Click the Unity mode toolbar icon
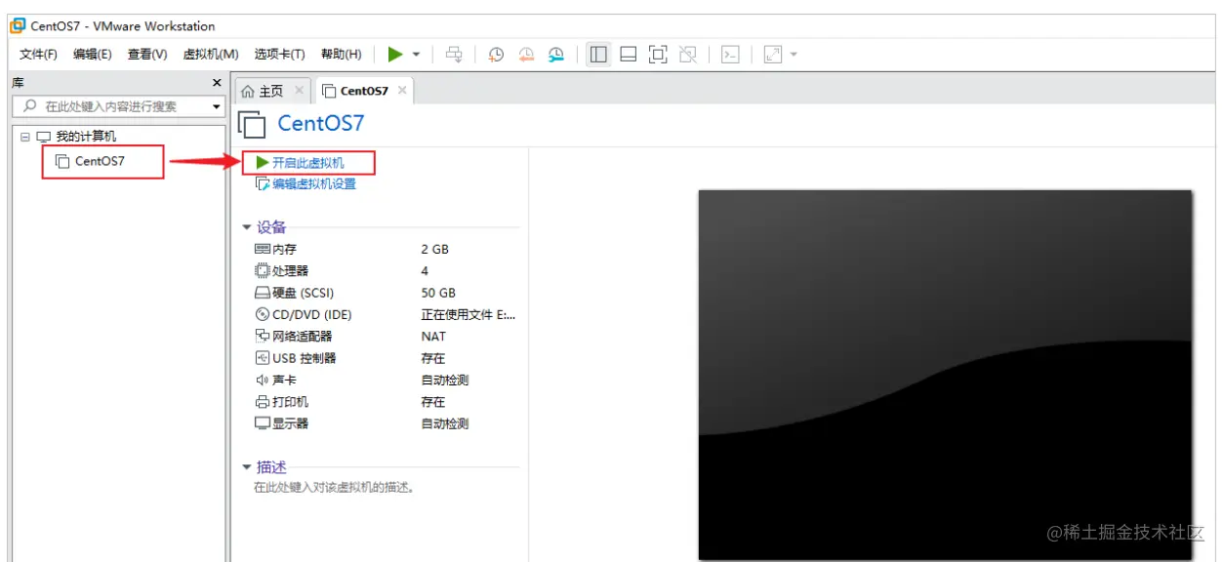 point(688,55)
